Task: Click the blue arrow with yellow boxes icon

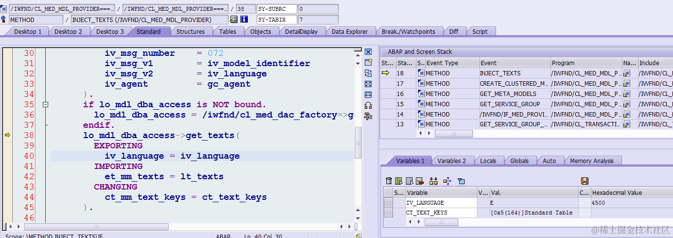Action: tap(447, 181)
